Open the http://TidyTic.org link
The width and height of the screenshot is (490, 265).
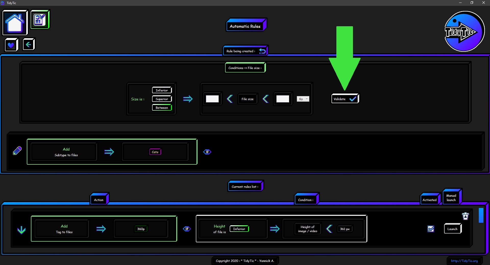click(464, 261)
